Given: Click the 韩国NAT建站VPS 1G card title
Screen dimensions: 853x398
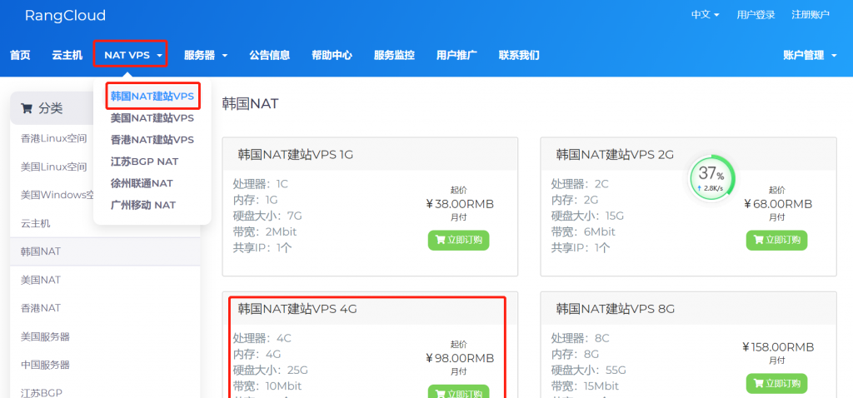Looking at the screenshot, I should [296, 154].
